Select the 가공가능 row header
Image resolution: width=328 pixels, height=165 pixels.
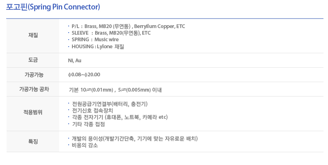pyautogui.click(x=33, y=75)
